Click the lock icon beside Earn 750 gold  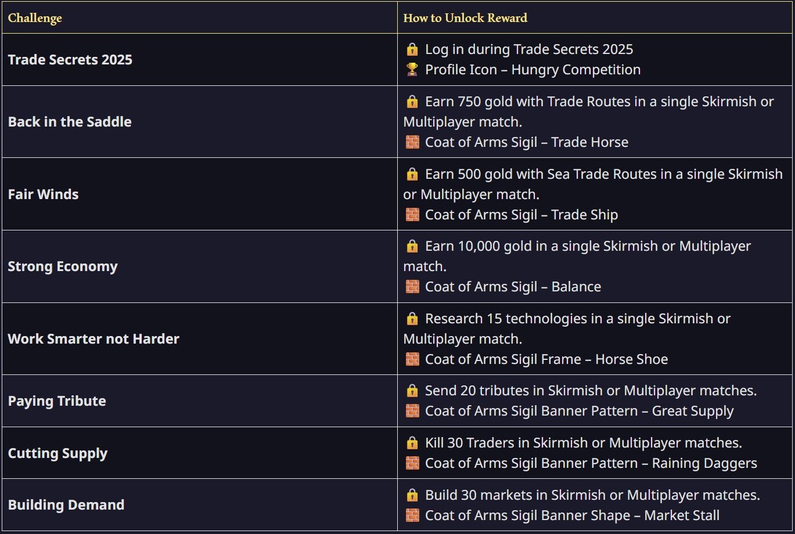click(412, 102)
